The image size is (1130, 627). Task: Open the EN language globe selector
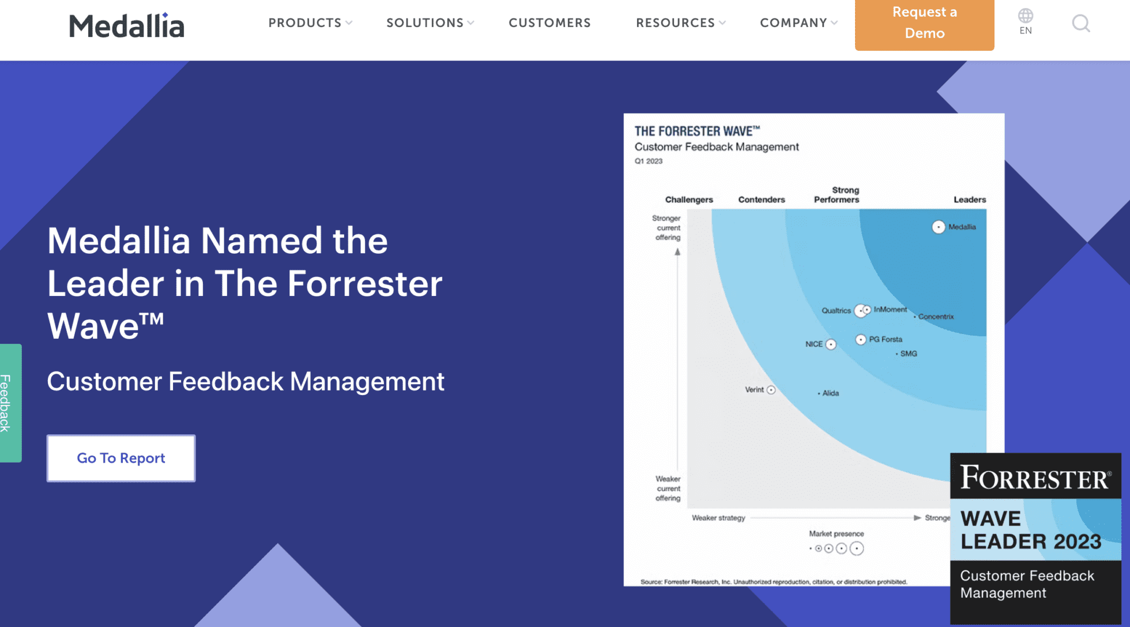point(1026,22)
